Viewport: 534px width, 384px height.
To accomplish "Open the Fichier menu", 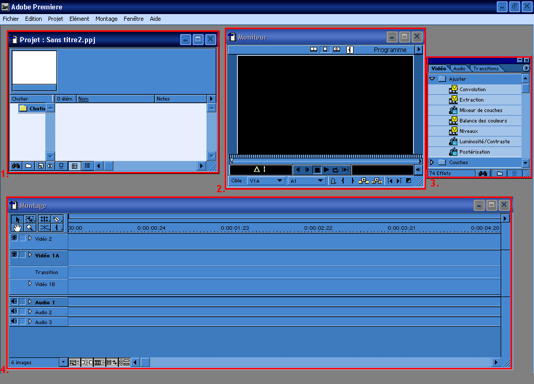I will [10, 19].
